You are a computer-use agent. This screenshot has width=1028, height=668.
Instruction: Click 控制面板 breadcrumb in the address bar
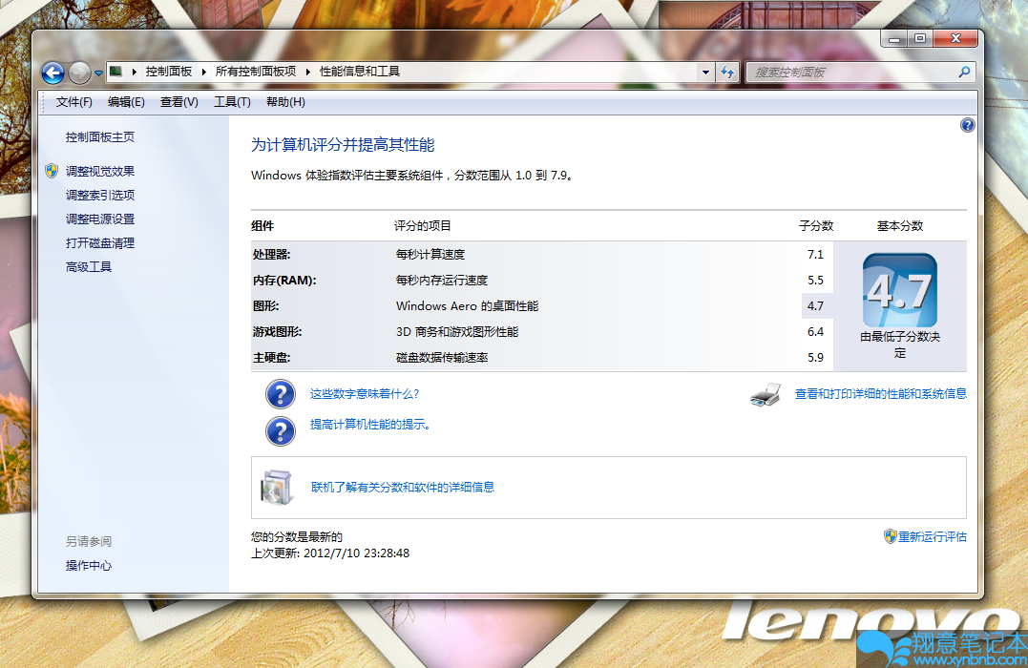tap(169, 72)
